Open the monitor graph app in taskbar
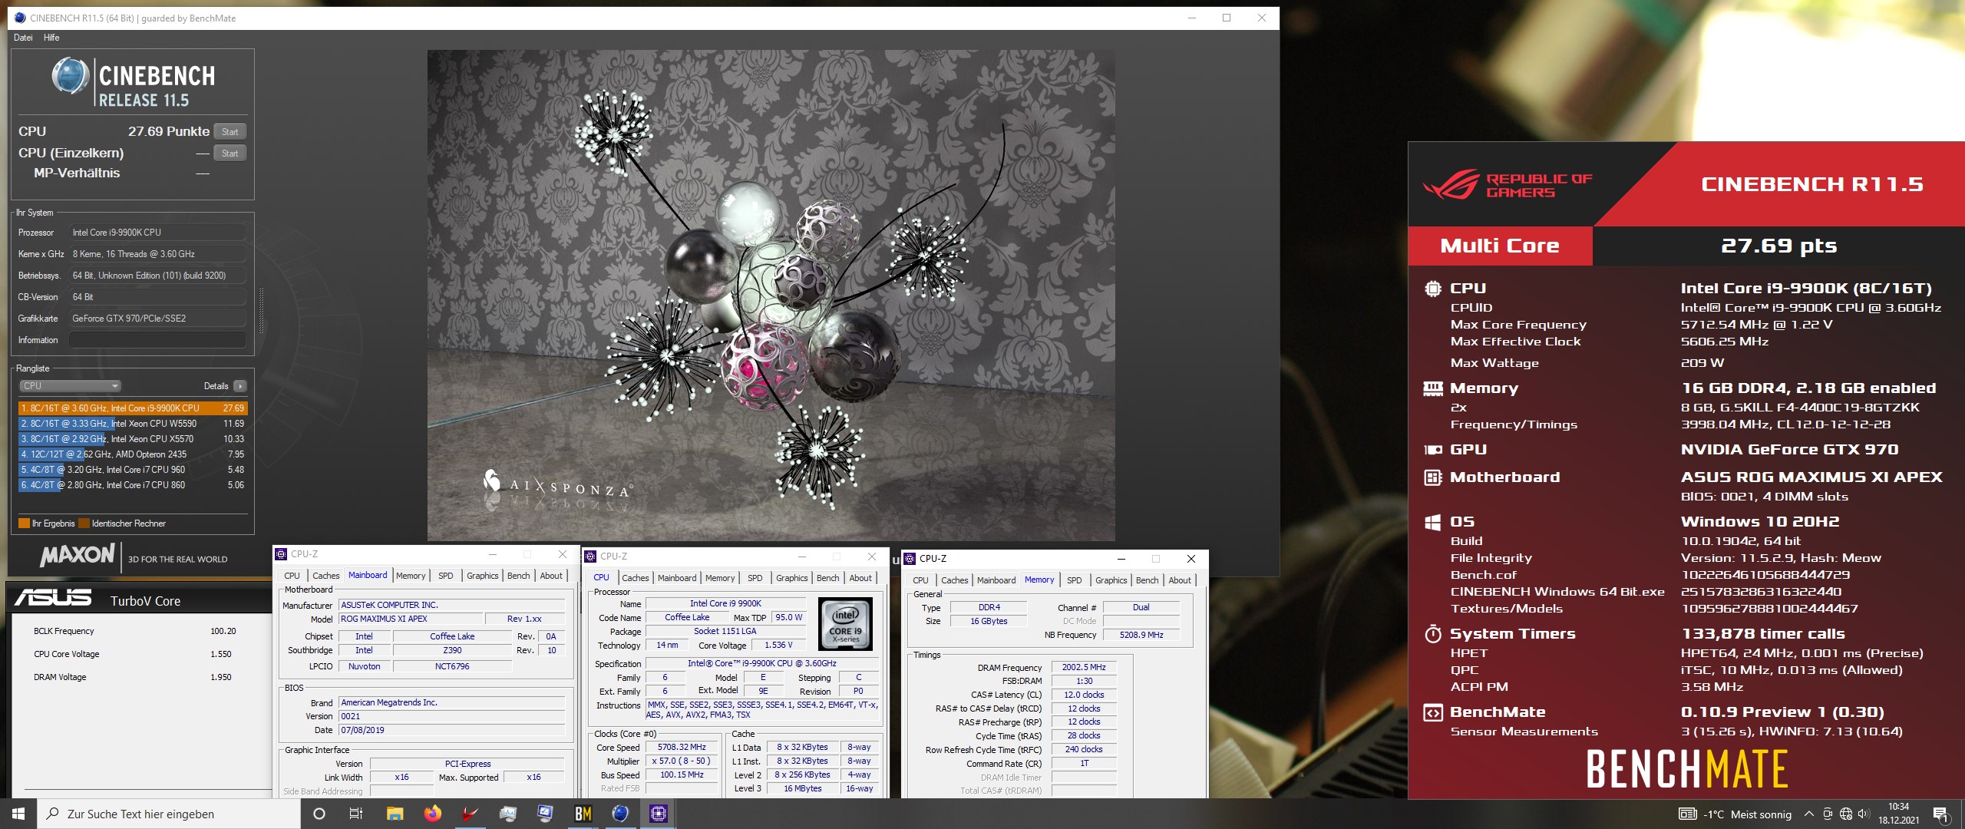This screenshot has height=829, width=1965. tap(507, 814)
